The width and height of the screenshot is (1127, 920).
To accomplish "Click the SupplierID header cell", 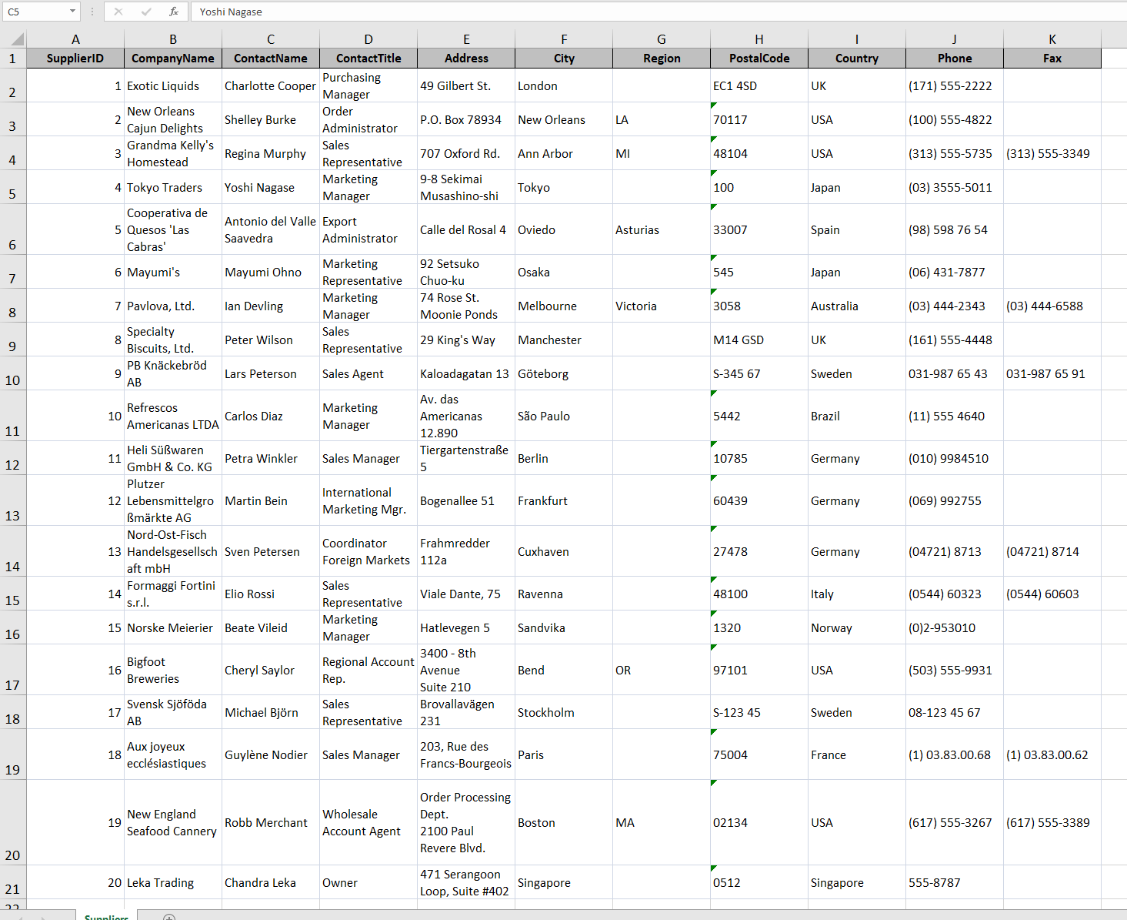I will click(x=75, y=59).
